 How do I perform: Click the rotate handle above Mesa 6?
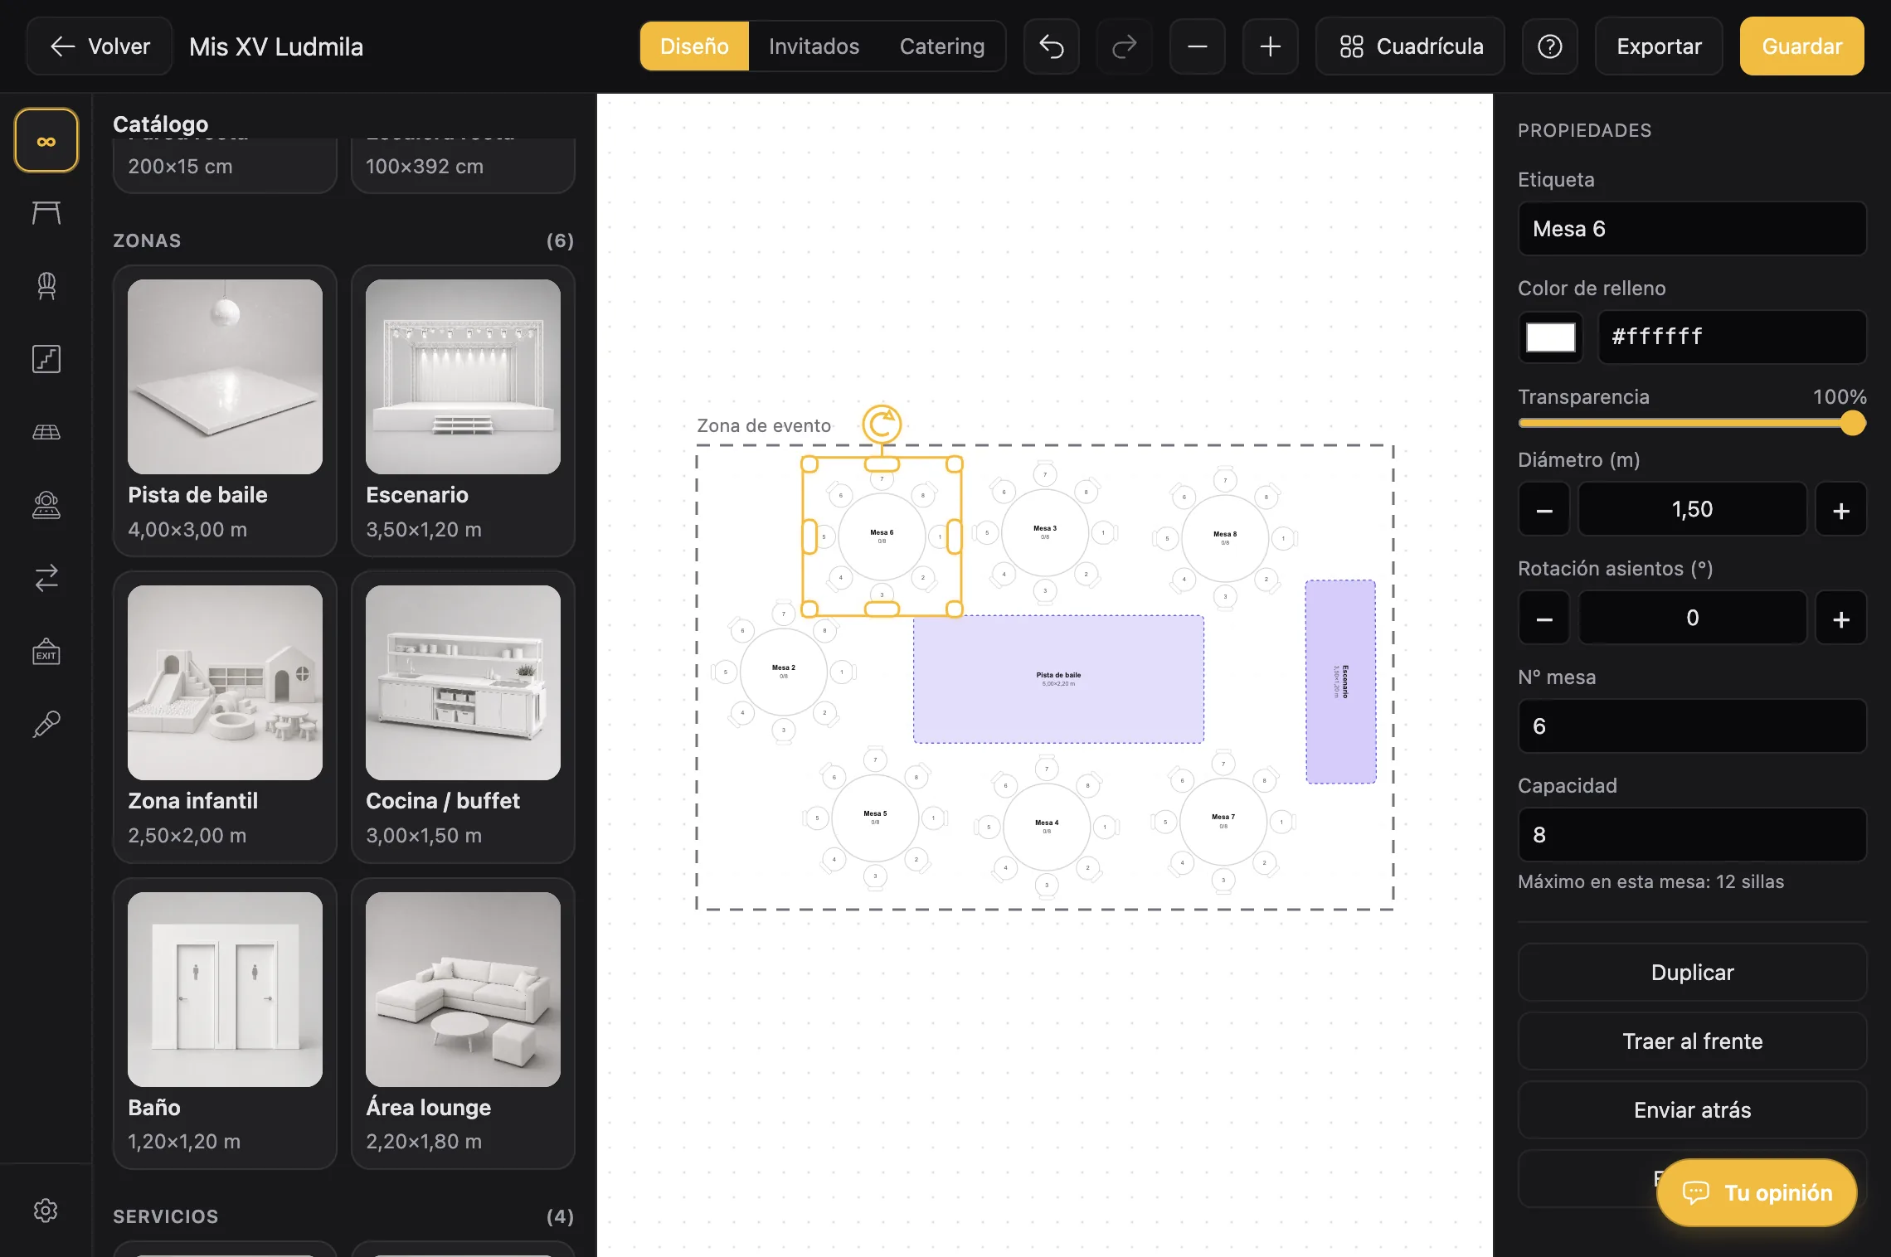click(x=882, y=425)
